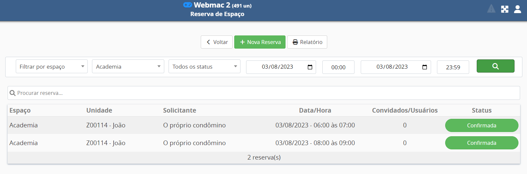Click the 00:00 start time field

pos(338,67)
